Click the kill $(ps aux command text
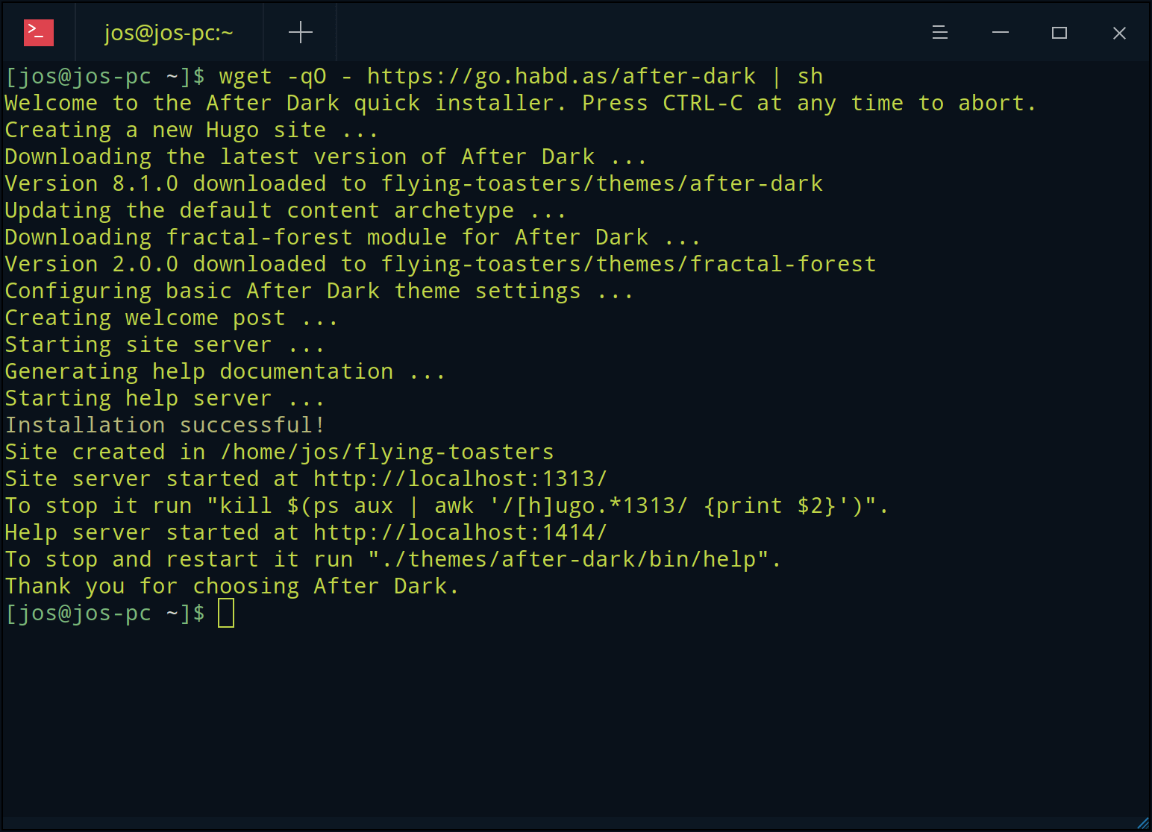This screenshot has height=832, width=1152. pos(306,505)
